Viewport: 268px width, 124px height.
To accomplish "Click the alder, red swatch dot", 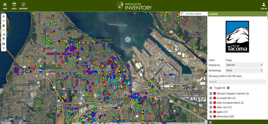I will click(215, 107).
